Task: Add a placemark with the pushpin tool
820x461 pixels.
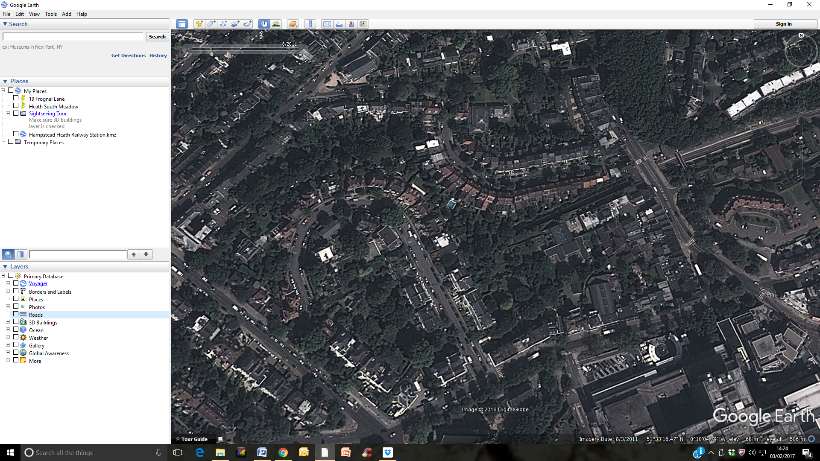Action: 199,24
